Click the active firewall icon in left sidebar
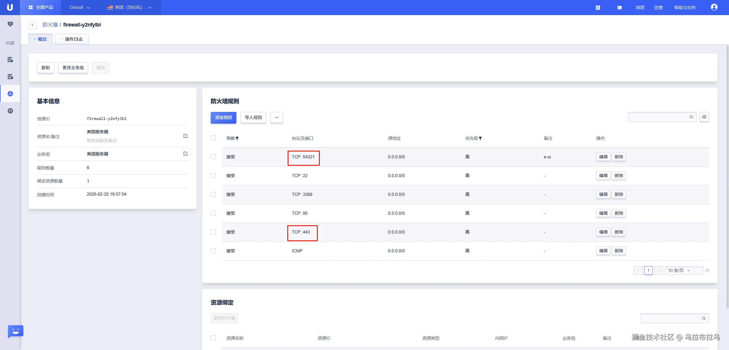This screenshot has height=350, width=729. [10, 94]
